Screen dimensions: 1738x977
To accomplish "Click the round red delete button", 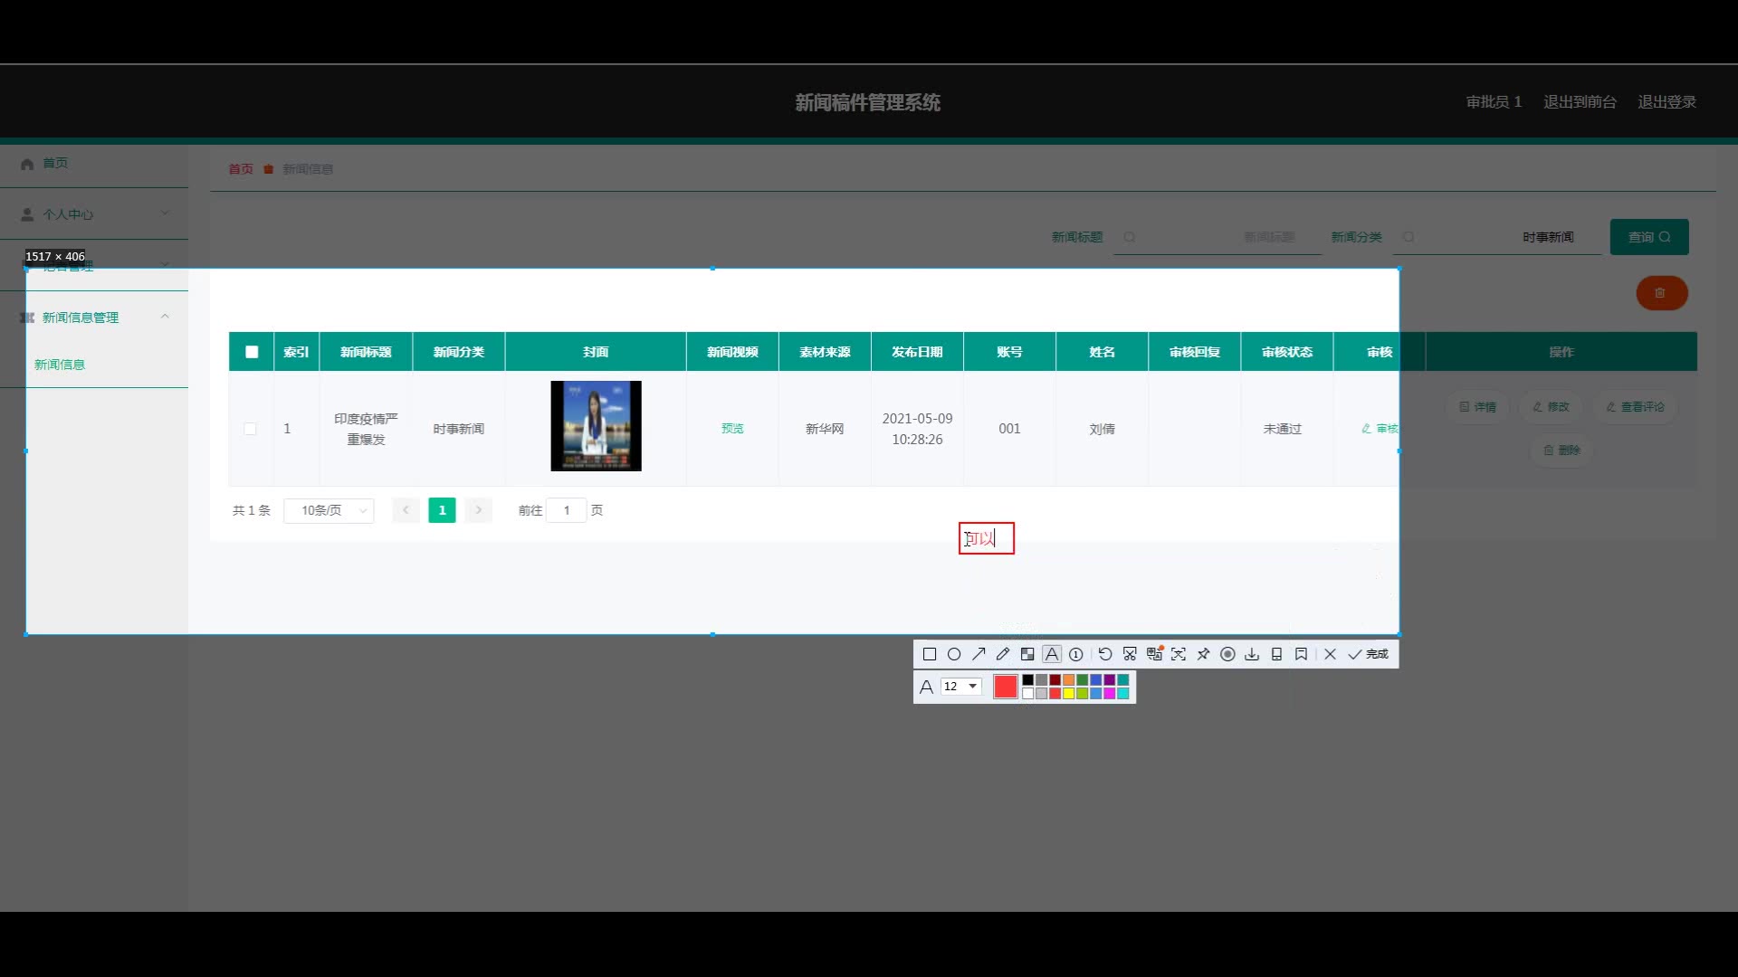I will tap(1662, 293).
